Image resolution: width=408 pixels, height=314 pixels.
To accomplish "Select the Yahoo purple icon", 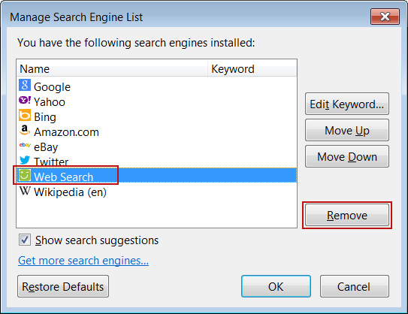I will point(25,100).
